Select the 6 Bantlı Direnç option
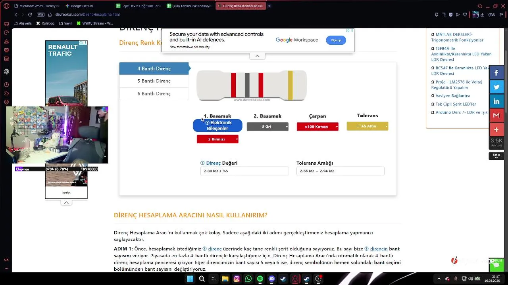Viewport: 508px width, 285px height. pos(154,93)
